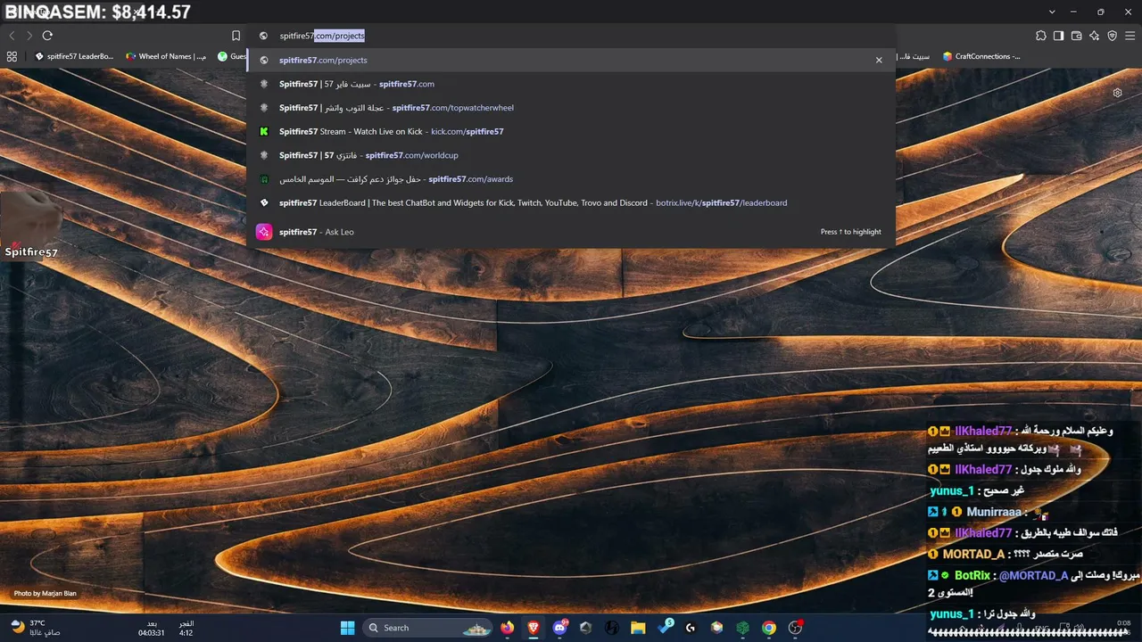
Task: Choose the kick.com/spitfire57 stream suggestion
Action: pos(571,131)
